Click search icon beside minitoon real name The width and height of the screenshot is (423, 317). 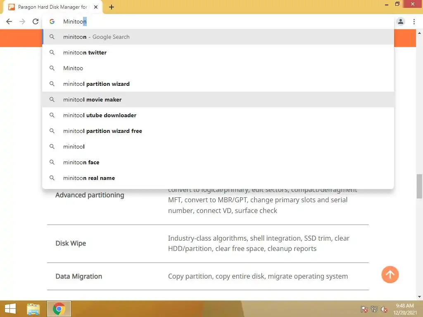[52, 178]
